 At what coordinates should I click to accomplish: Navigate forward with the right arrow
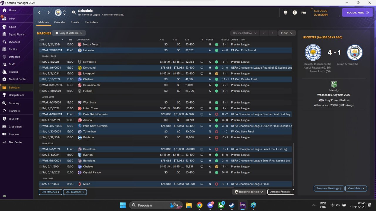48,13
